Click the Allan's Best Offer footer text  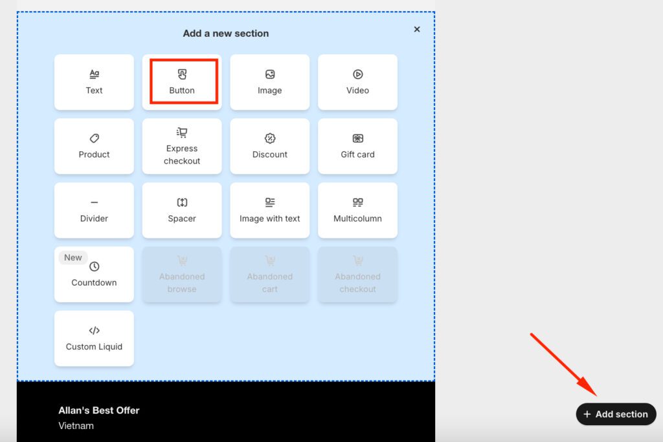pyautogui.click(x=98, y=410)
